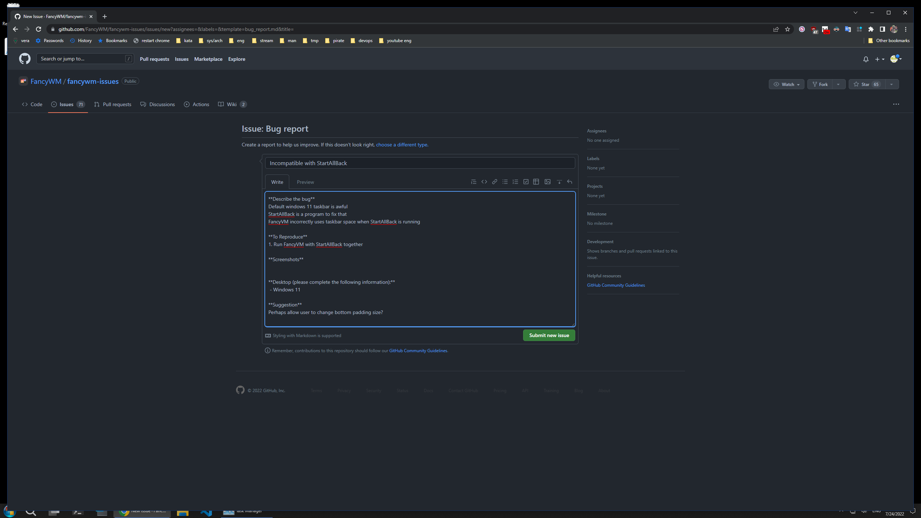Image resolution: width=921 pixels, height=518 pixels.
Task: Open the Discussions tab
Action: pyautogui.click(x=162, y=104)
